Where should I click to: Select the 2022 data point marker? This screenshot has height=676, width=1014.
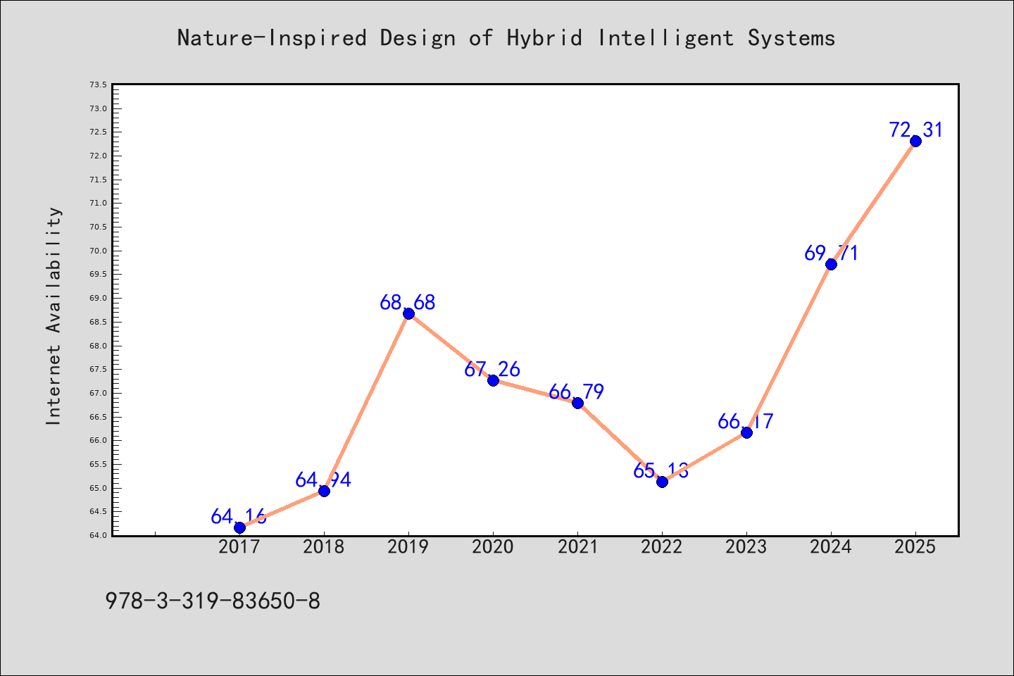tap(662, 482)
